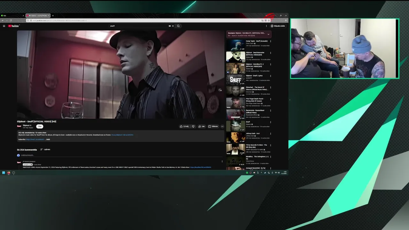This screenshot has height=230, width=409.
Task: Share the video using Jaa button
Action: tap(201, 126)
